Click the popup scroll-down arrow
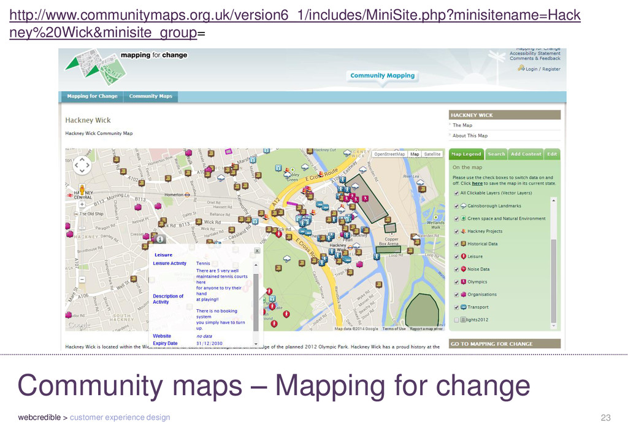This screenshot has height=435, width=628. [256, 344]
